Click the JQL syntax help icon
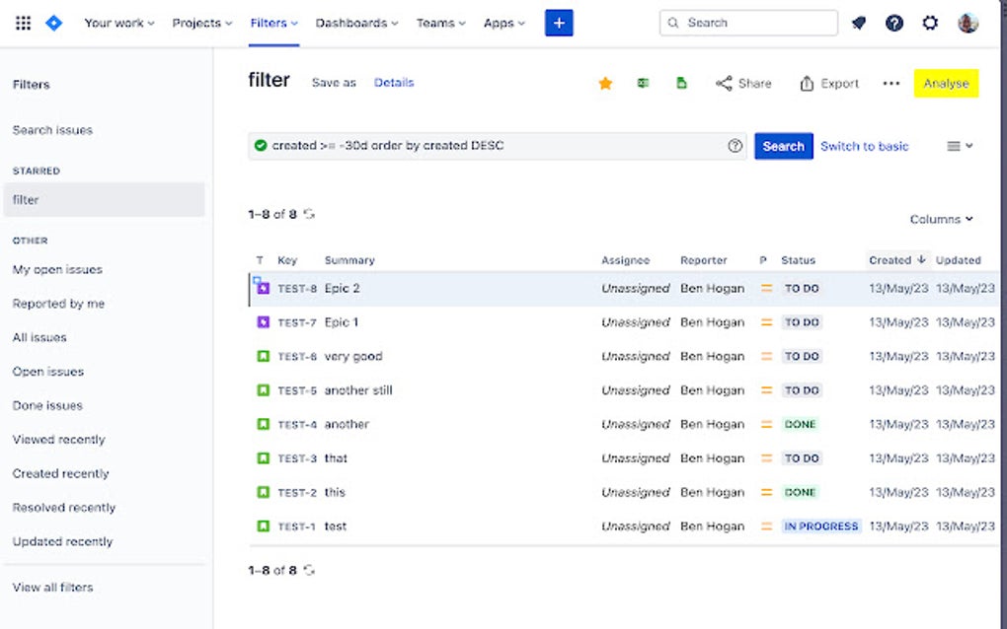Viewport: 1007px width, 629px height. pyautogui.click(x=735, y=145)
